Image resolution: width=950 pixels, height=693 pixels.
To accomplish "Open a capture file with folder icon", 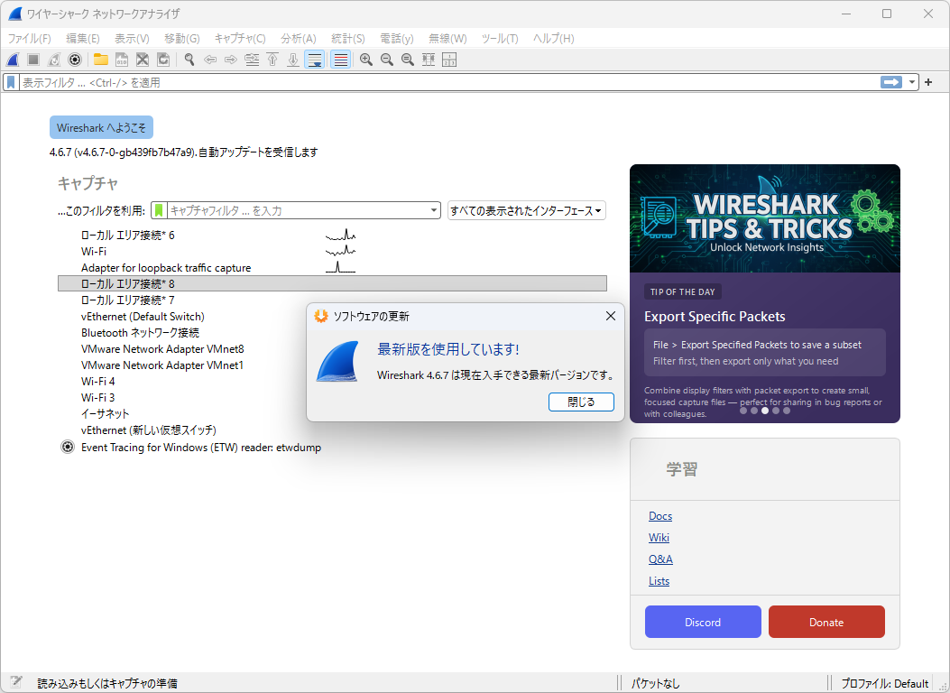I will click(x=100, y=60).
